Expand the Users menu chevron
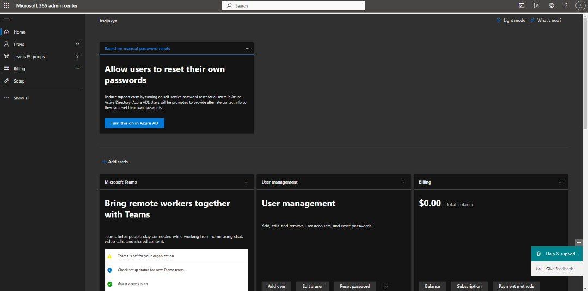 coord(78,44)
